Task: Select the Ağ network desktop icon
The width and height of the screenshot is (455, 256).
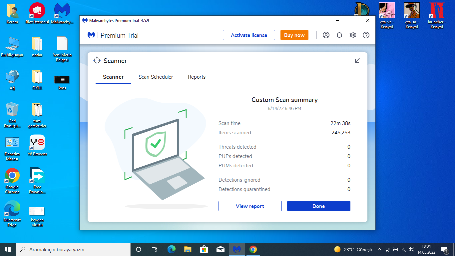Action: [x=12, y=80]
